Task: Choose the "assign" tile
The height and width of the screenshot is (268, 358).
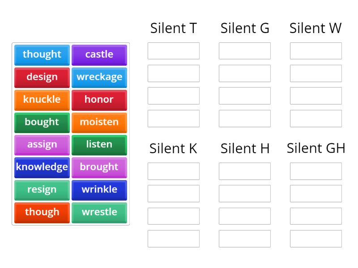Action: (42, 145)
